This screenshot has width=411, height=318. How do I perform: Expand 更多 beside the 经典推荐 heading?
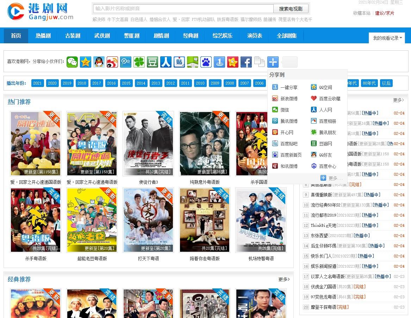284,279
